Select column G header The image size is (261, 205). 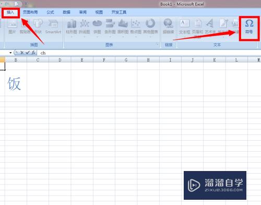(126, 60)
